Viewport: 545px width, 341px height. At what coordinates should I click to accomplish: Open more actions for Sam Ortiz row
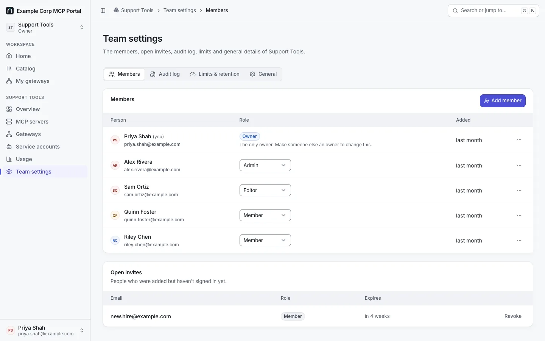pyautogui.click(x=519, y=190)
